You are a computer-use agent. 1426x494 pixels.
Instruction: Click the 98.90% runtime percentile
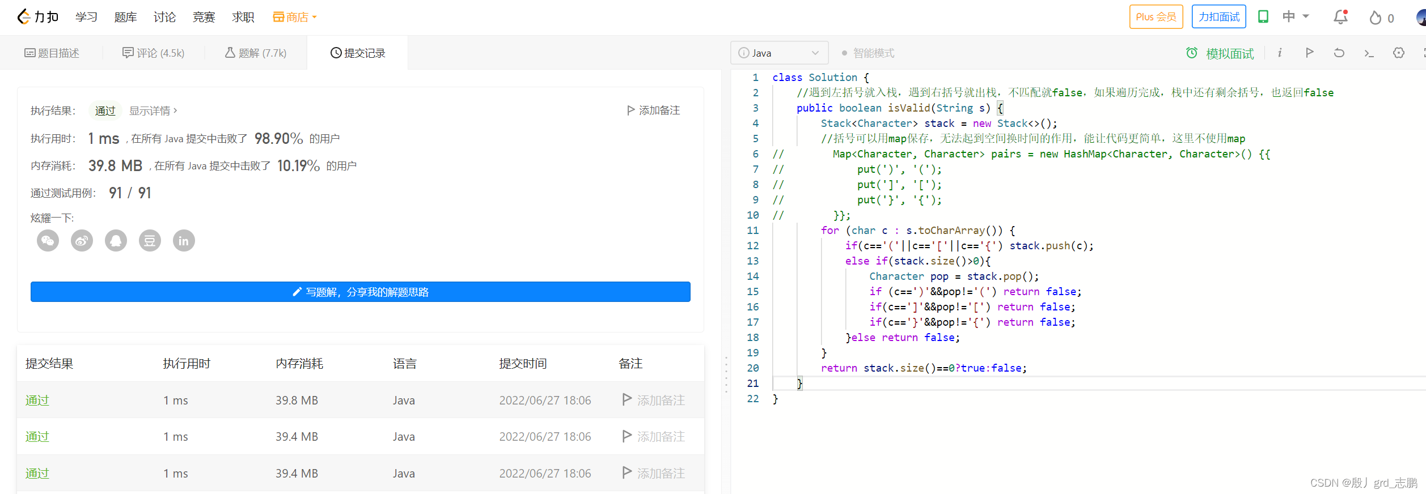278,138
